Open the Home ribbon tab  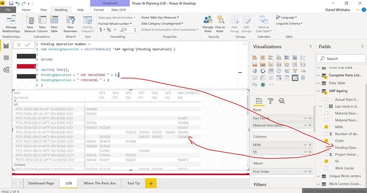26,10
